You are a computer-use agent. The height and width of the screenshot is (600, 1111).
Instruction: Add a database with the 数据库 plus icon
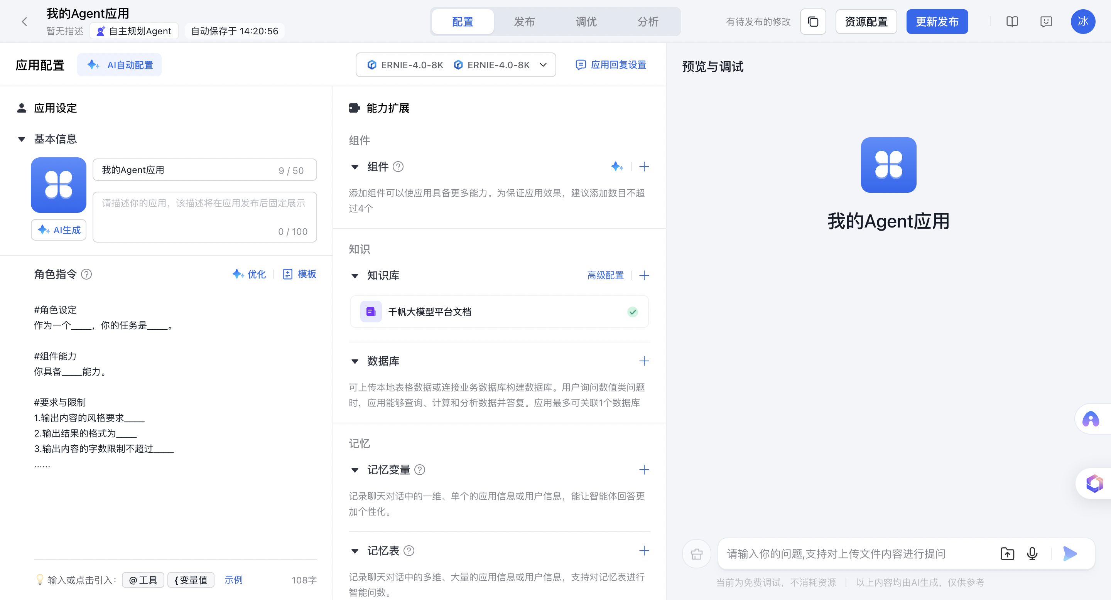(644, 361)
